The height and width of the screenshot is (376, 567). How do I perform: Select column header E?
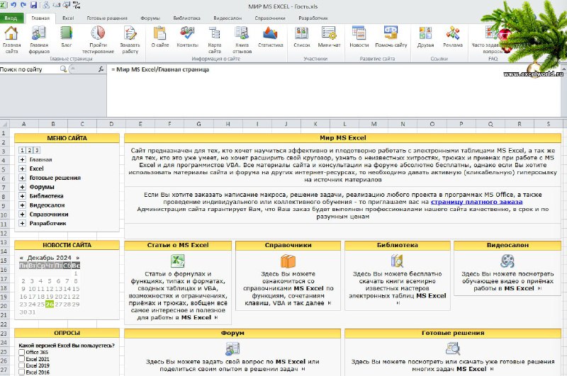pyautogui.click(x=140, y=124)
